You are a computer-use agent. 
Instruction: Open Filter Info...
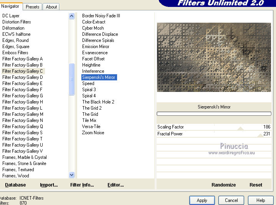click(82, 185)
